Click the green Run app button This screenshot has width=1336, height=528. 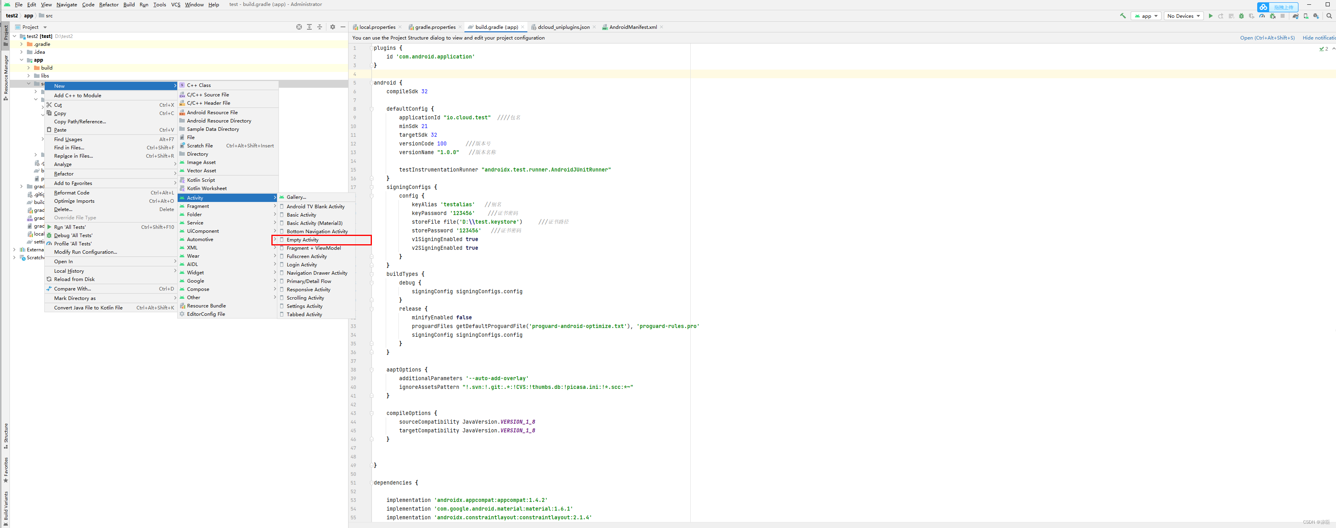1211,16
